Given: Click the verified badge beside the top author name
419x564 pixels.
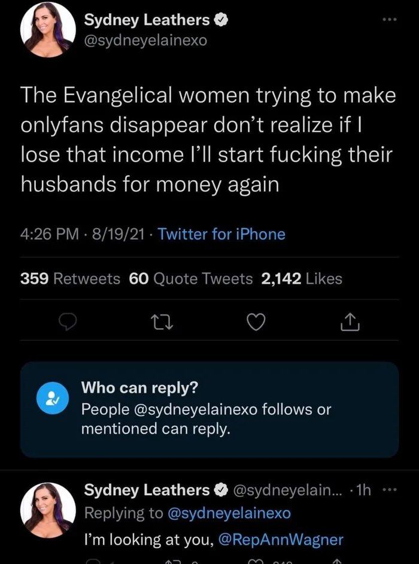Looking at the screenshot, I should click(220, 20).
